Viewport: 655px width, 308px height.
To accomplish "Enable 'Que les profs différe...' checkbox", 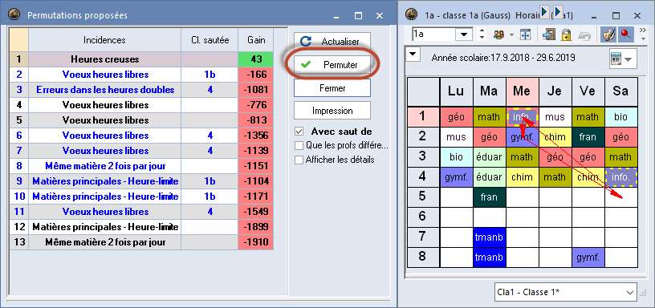I will pyautogui.click(x=299, y=146).
